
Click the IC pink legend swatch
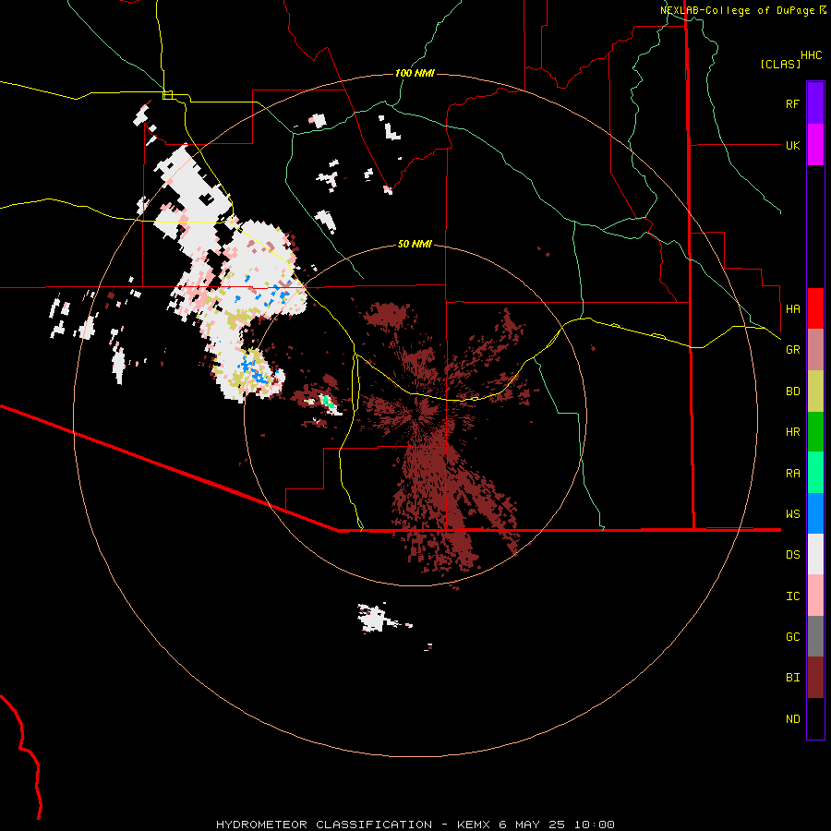coord(815,596)
